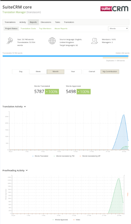Viewport: 131px width, 224px height.
Task: Click the beige duplicates words bar
Action: click(x=115, y=58)
